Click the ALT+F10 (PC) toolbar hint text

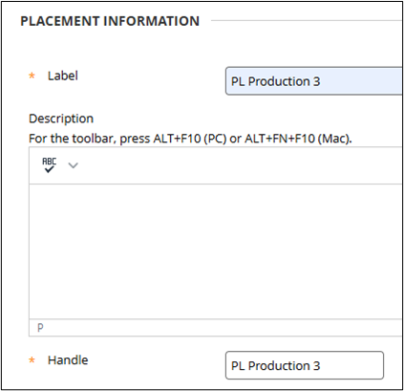[190, 139]
